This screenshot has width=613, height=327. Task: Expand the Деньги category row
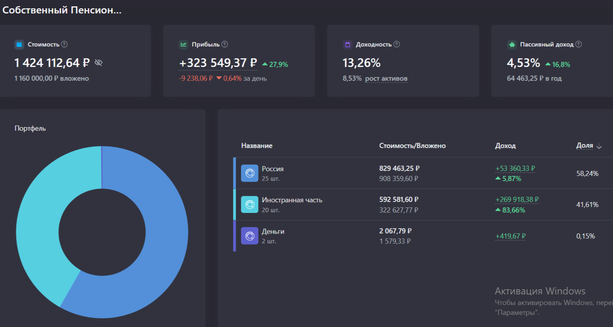423,236
